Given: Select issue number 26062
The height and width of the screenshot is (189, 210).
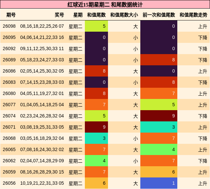Looking at the screenshot, I should (x=9, y=161).
